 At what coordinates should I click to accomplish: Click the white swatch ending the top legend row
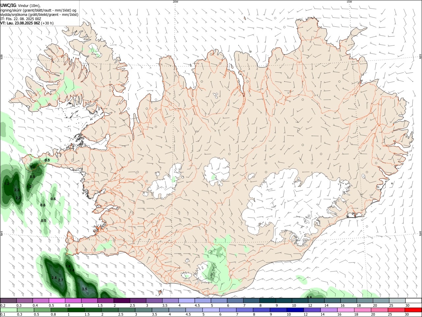(413, 300)
